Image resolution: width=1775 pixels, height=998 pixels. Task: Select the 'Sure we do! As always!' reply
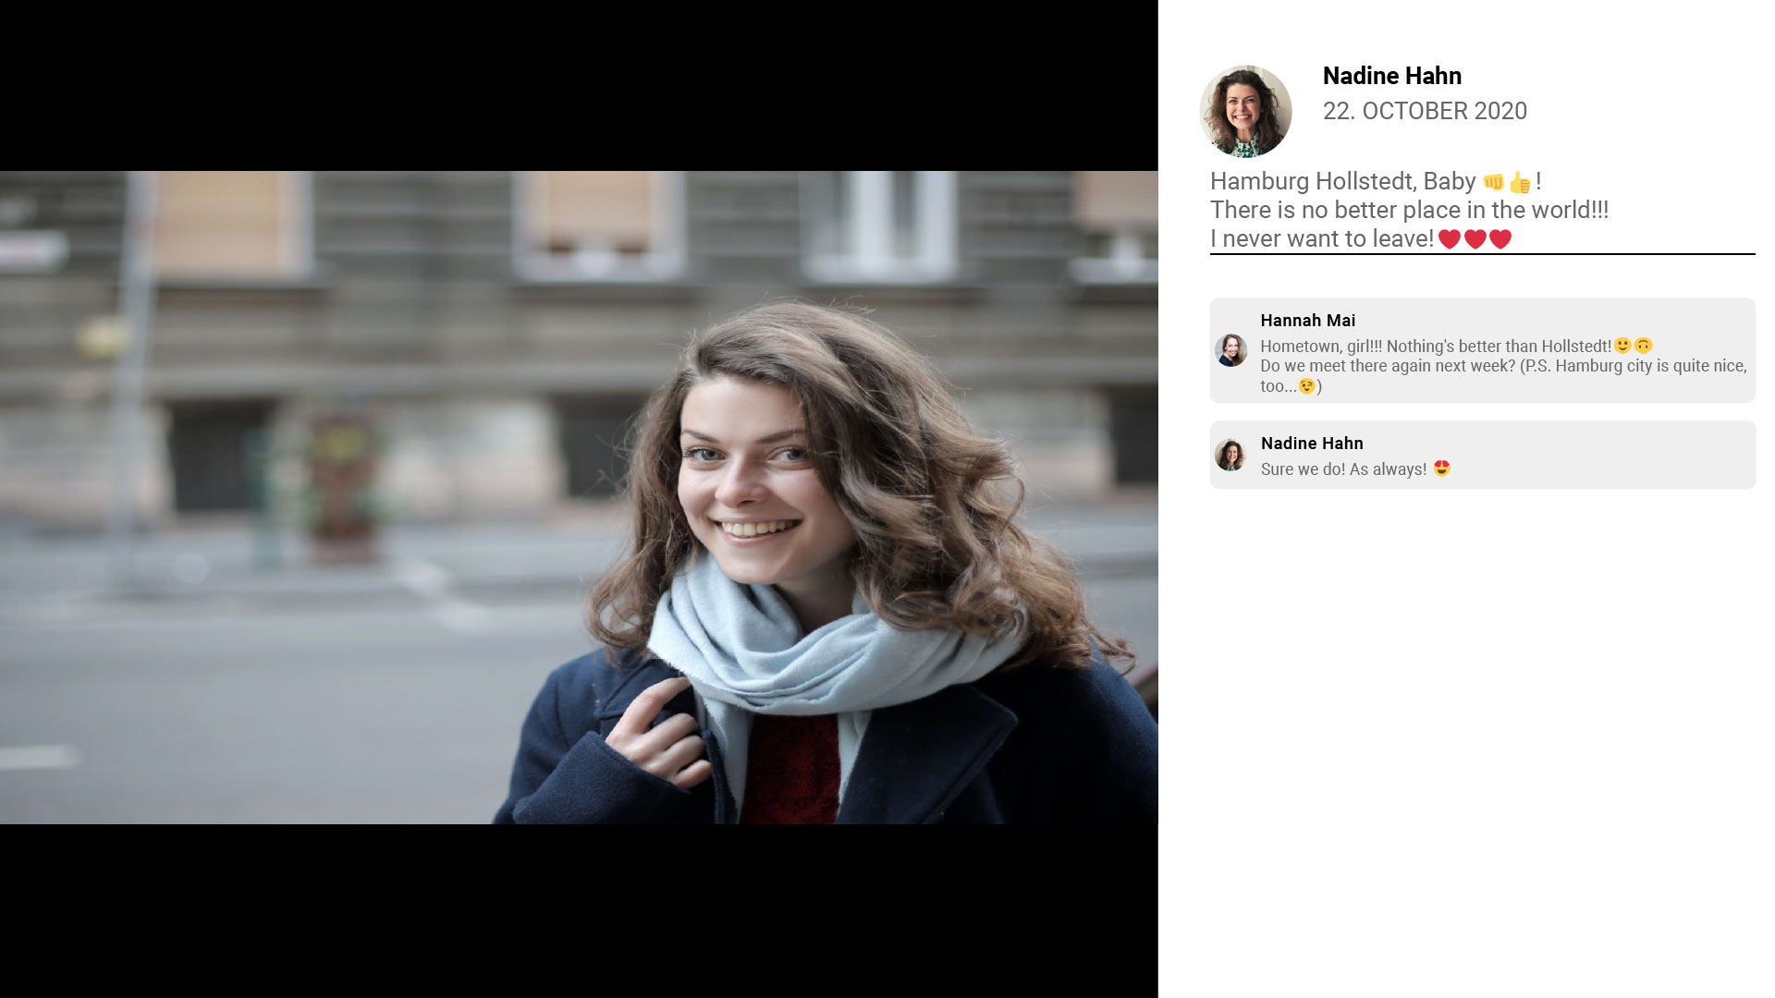click(1482, 455)
